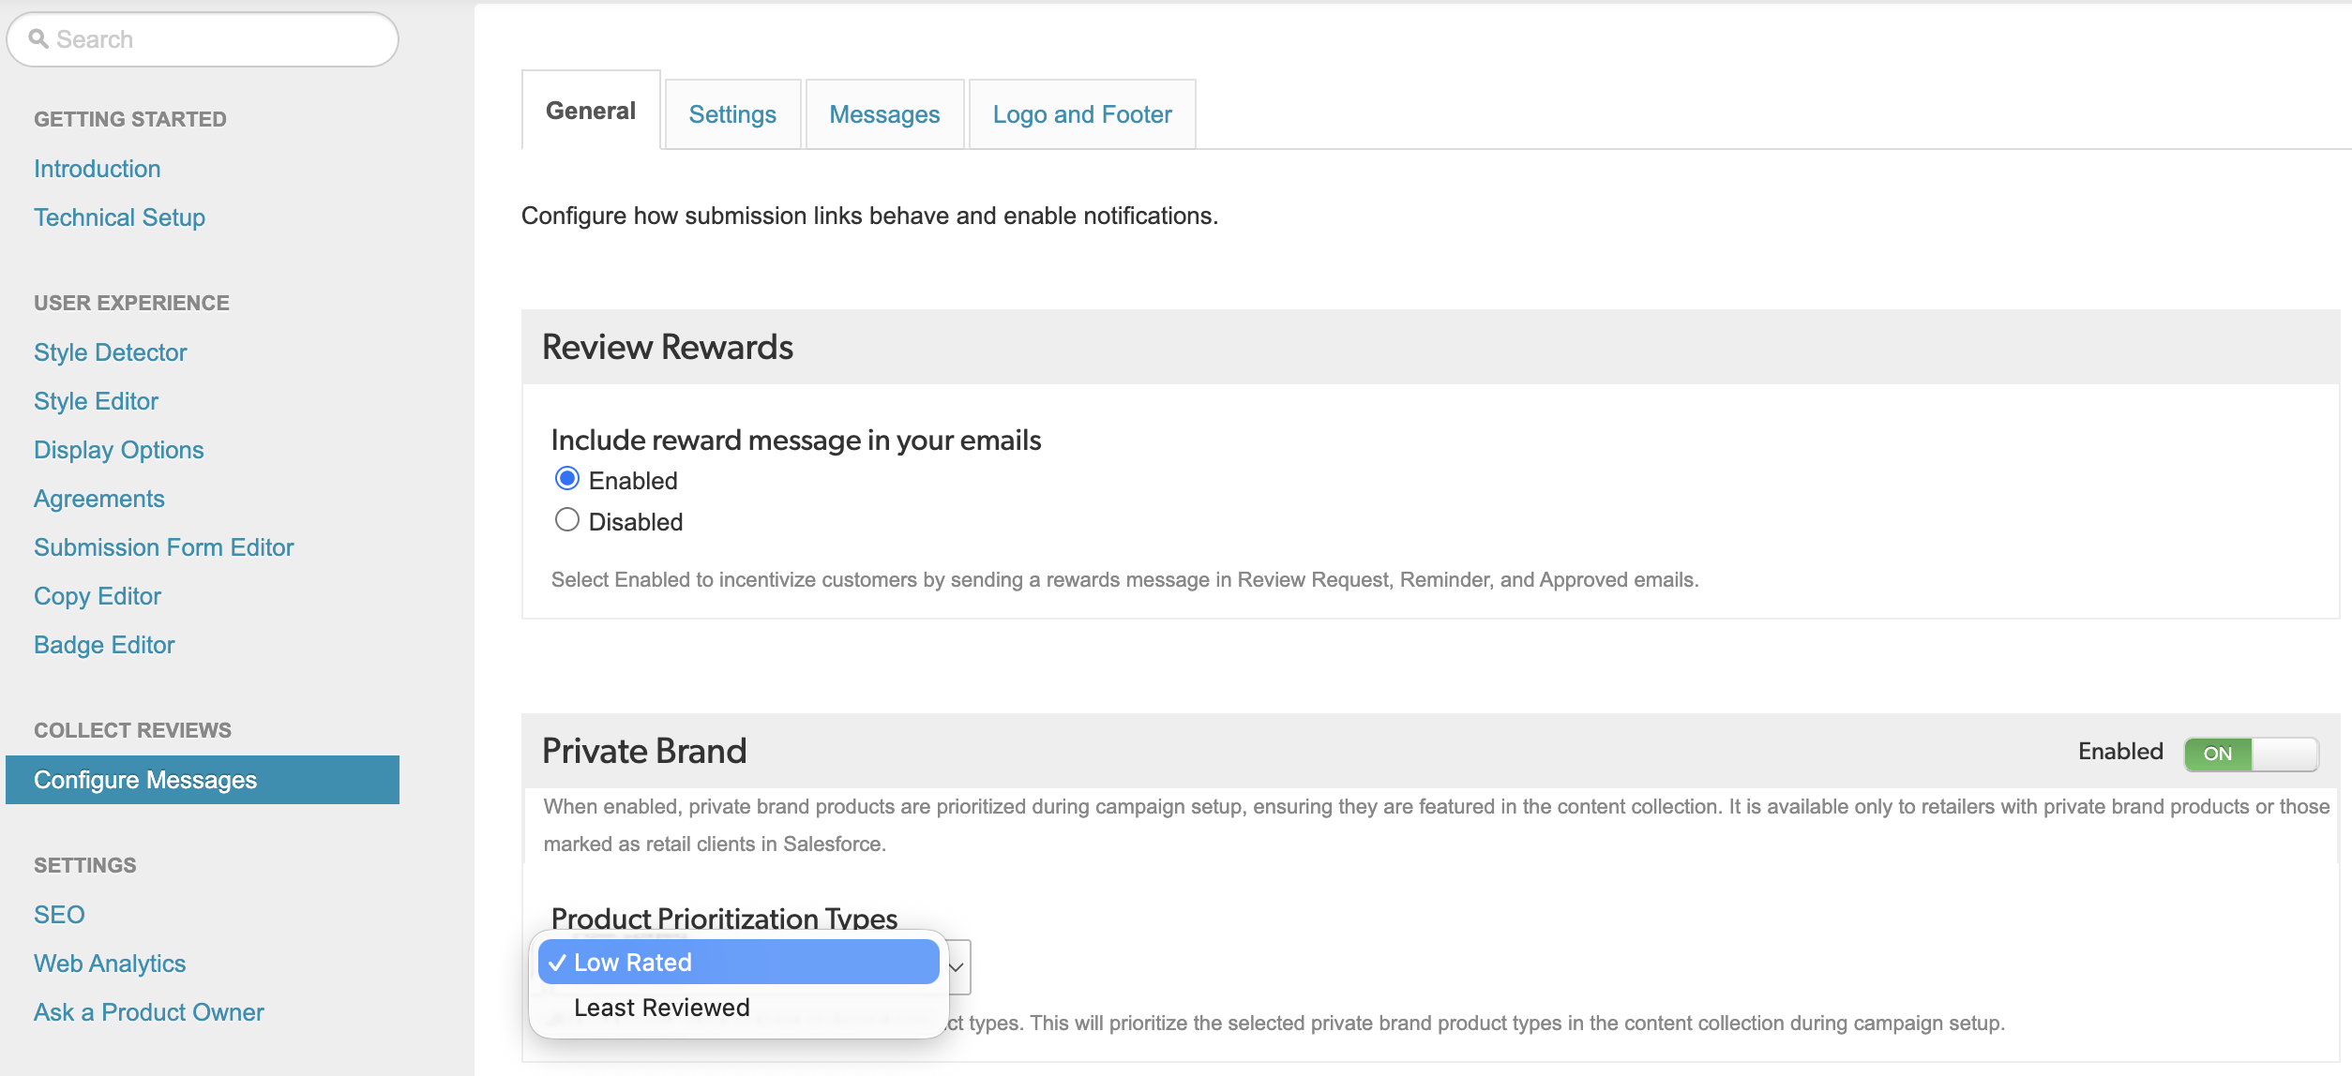2352x1076 pixels.
Task: Toggle the Private Brand ON switch
Action: coord(2251,754)
